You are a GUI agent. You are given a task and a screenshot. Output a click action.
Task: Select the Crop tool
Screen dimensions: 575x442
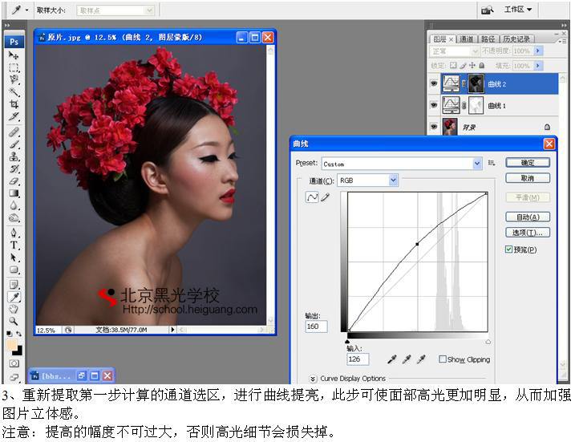[14, 104]
